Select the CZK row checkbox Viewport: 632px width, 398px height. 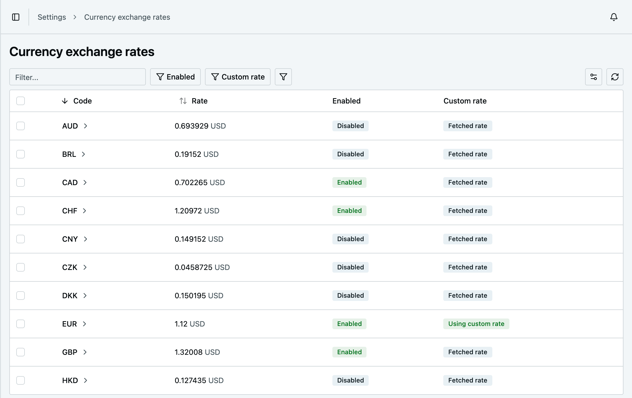pyautogui.click(x=21, y=267)
